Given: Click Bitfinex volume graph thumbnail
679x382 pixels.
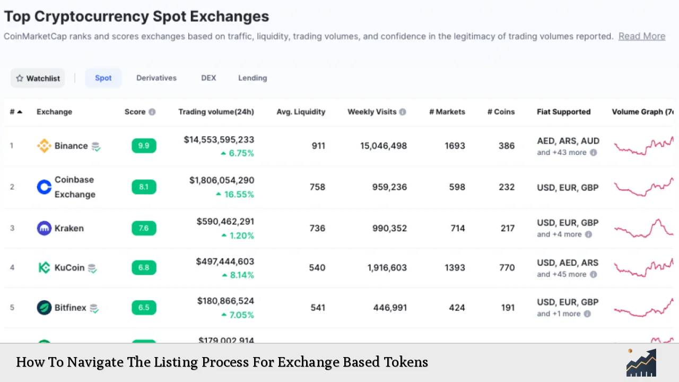Looking at the screenshot, I should coord(644,307).
